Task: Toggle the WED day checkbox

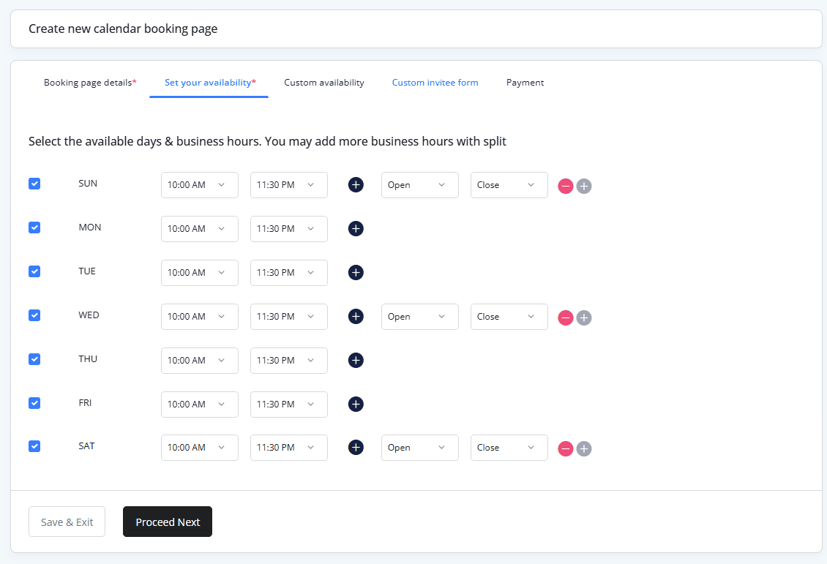Action: point(34,315)
